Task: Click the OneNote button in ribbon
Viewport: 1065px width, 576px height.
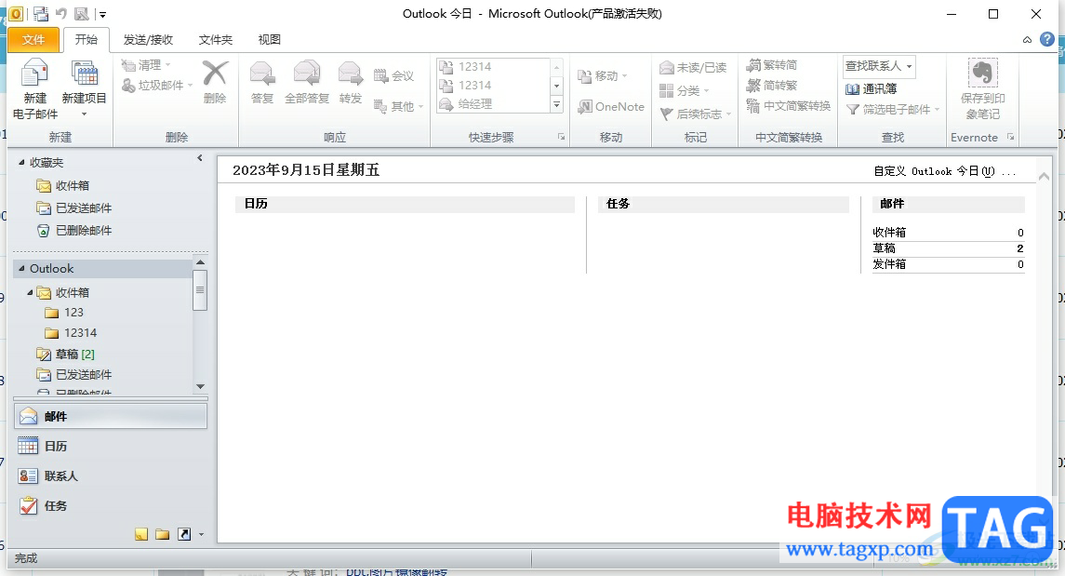Action: [611, 107]
